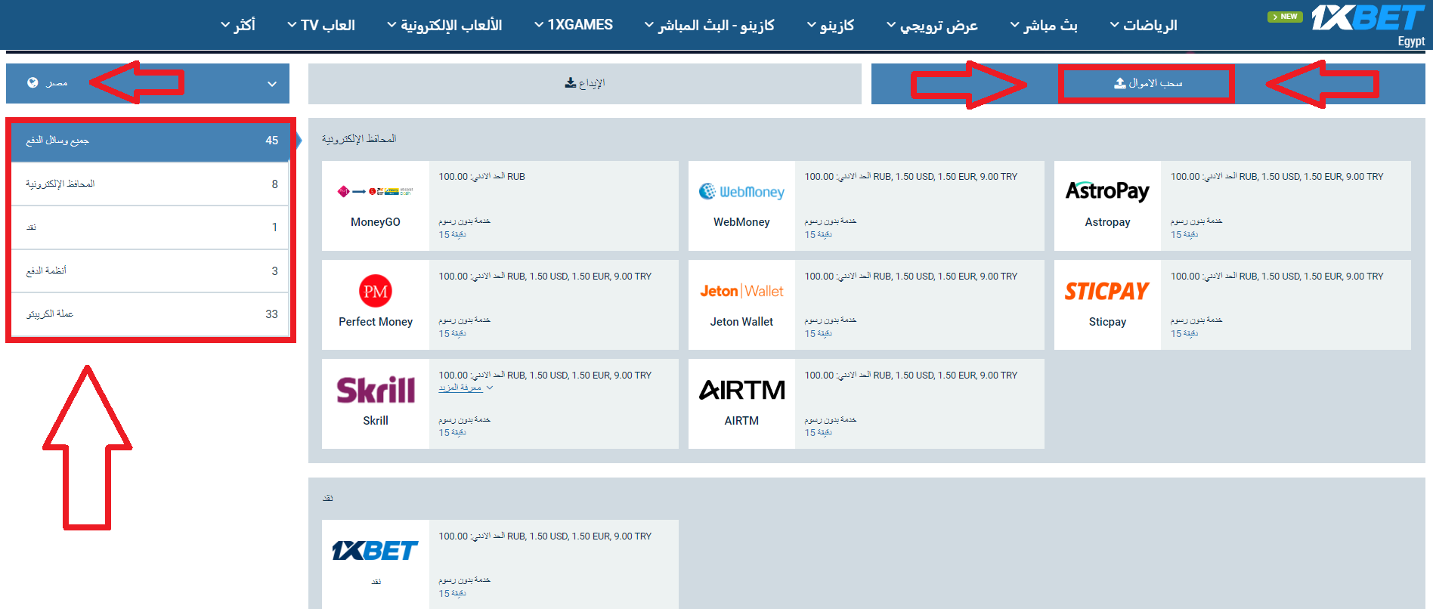This screenshot has width=1433, height=609.
Task: Choose the AstroPay logo
Action: pyautogui.click(x=1107, y=191)
